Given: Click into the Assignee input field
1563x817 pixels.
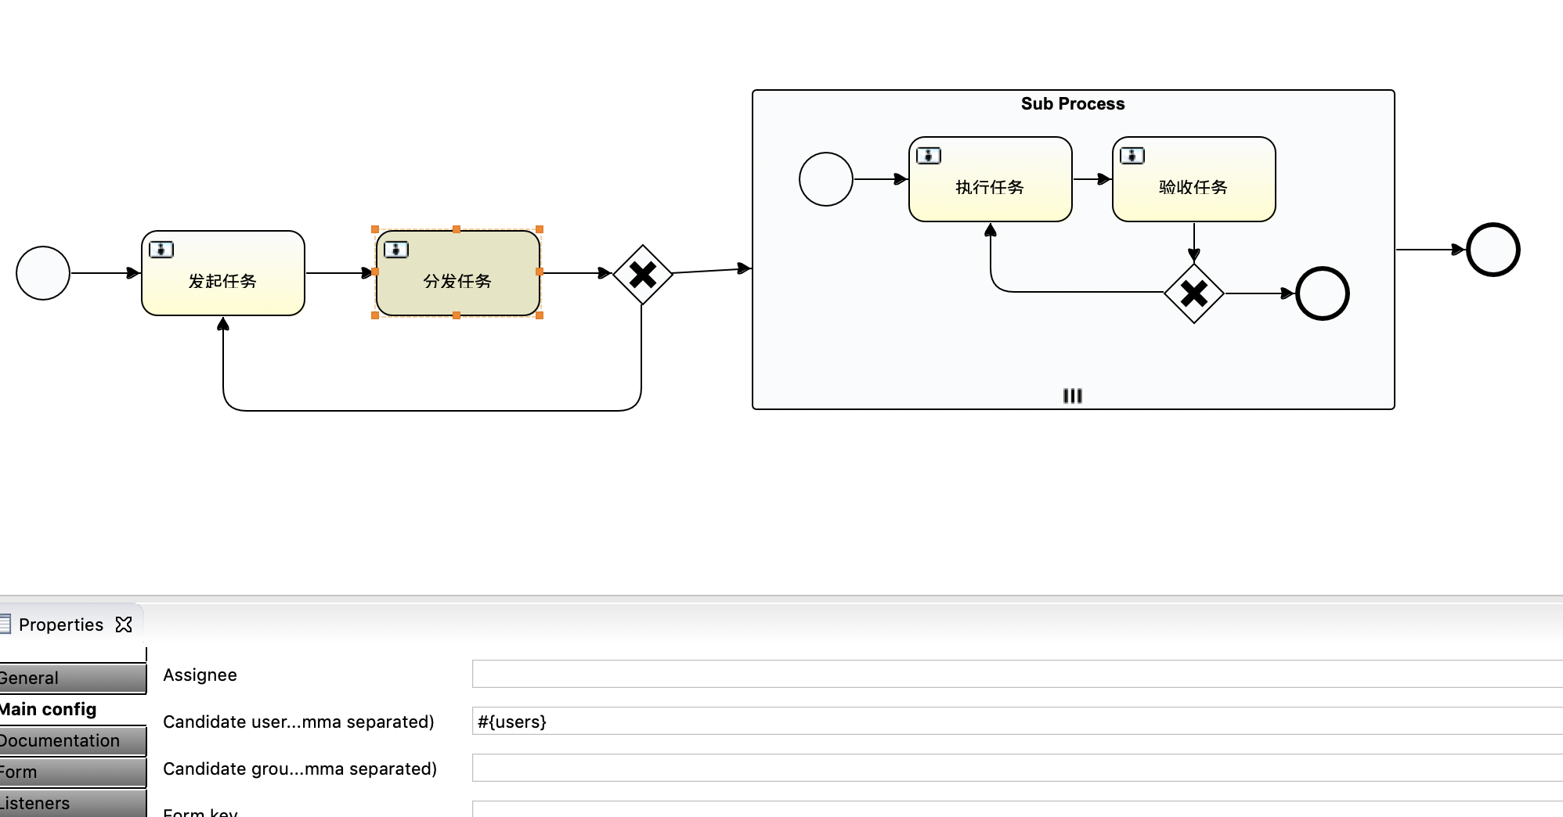Looking at the screenshot, I should [1017, 674].
